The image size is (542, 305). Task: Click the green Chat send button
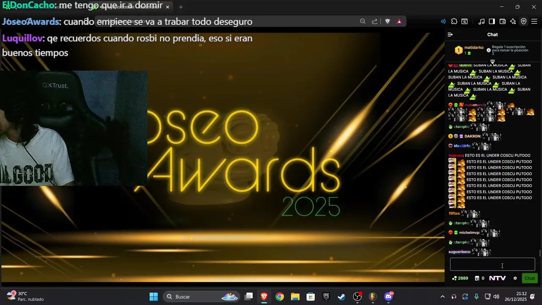pyautogui.click(x=530, y=278)
